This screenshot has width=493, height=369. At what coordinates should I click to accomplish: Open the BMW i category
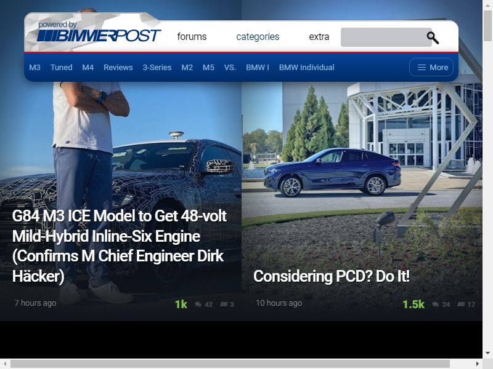[x=258, y=67]
